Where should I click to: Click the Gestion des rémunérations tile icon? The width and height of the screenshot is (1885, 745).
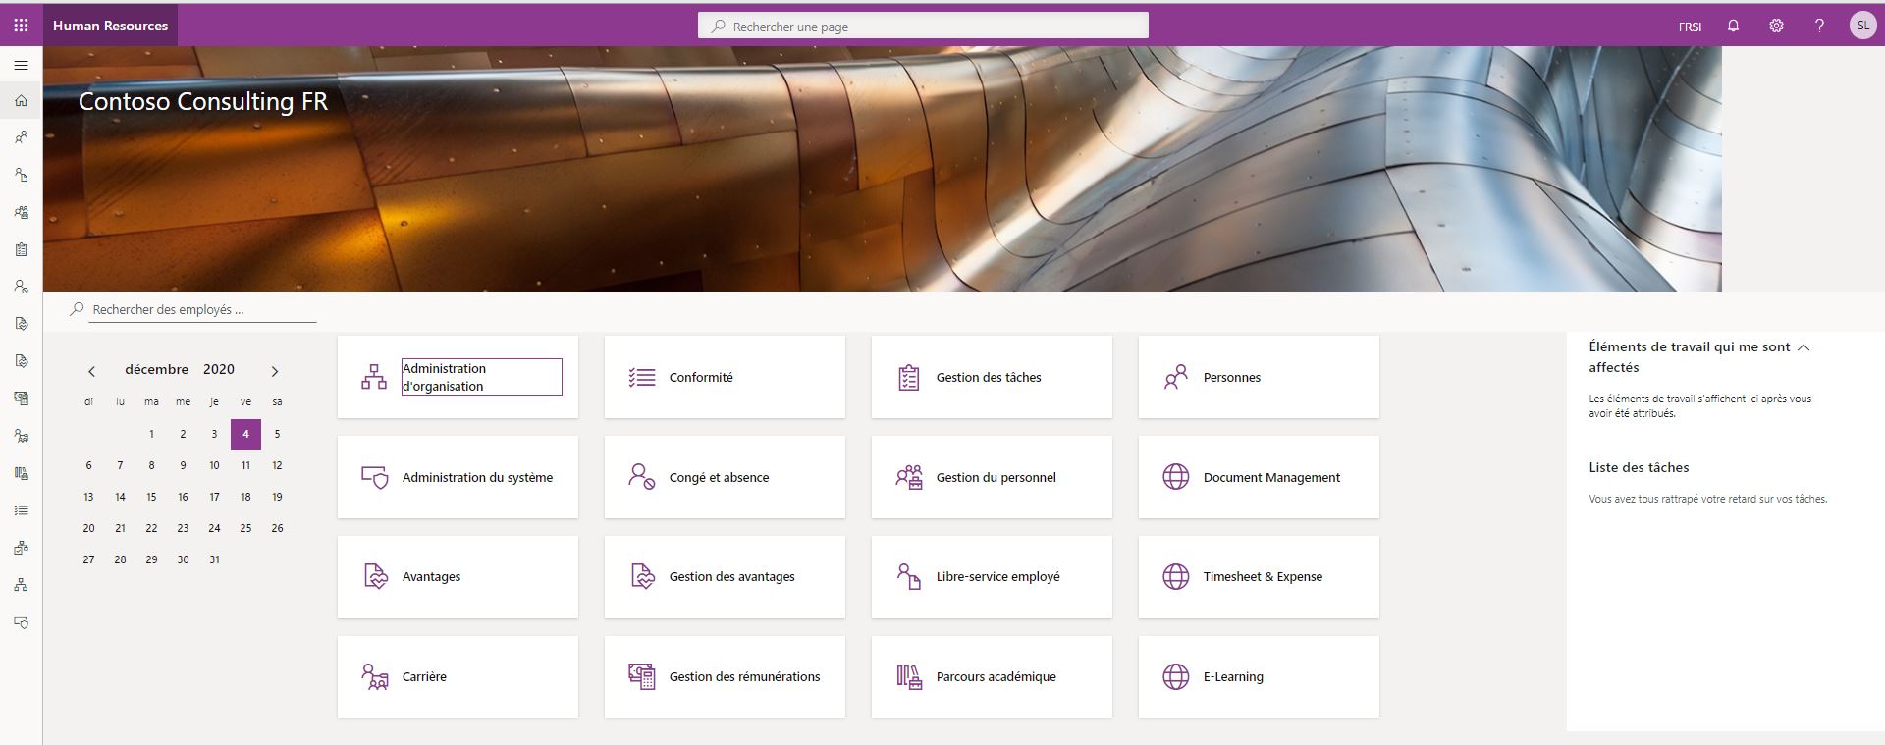point(641,676)
